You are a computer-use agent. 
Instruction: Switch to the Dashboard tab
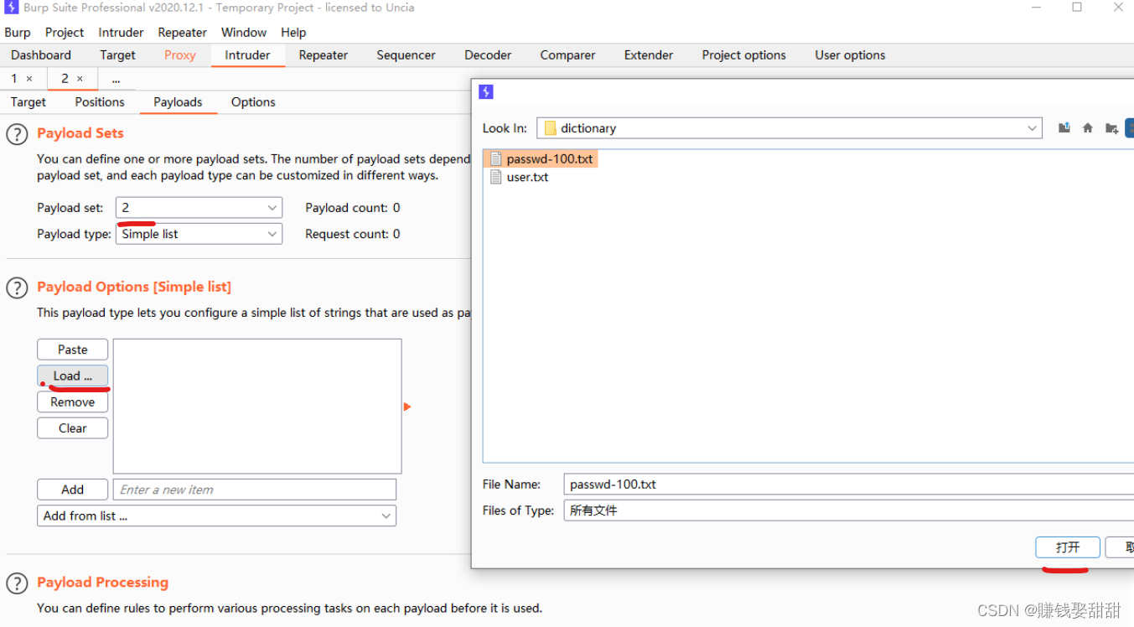41,55
